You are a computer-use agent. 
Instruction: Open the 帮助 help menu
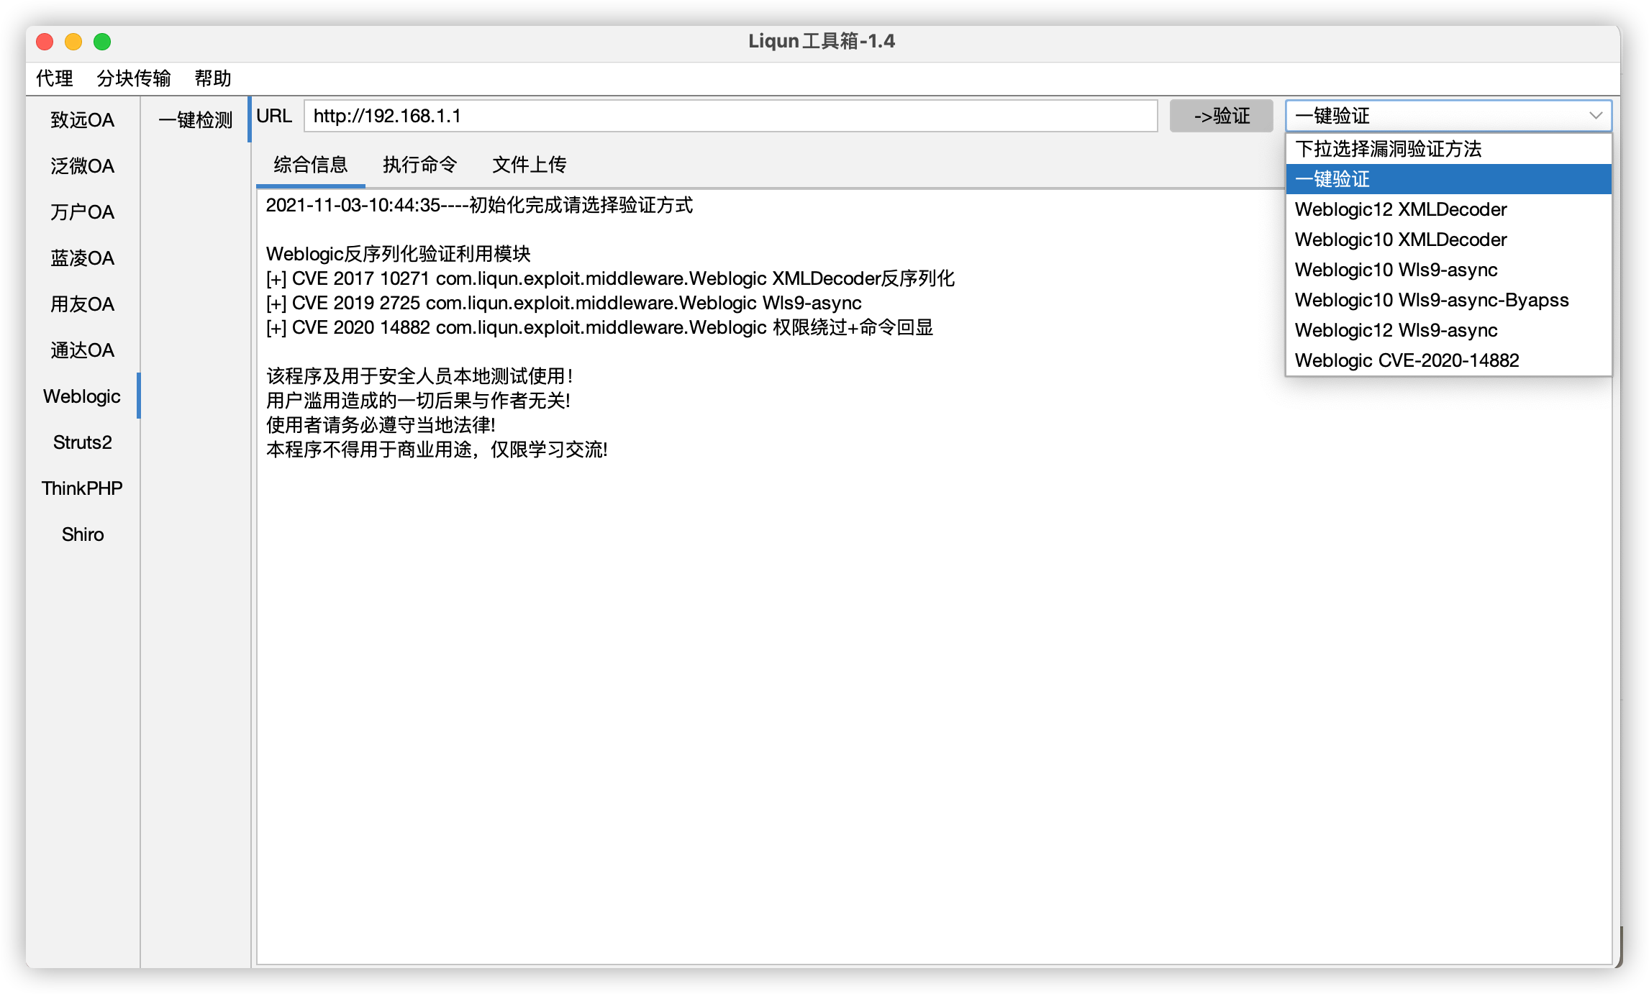pos(213,78)
